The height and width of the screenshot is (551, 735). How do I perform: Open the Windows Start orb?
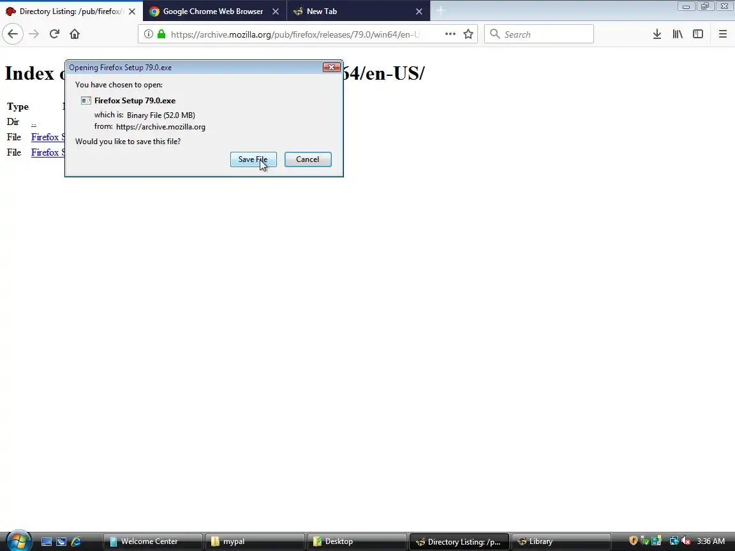19,541
